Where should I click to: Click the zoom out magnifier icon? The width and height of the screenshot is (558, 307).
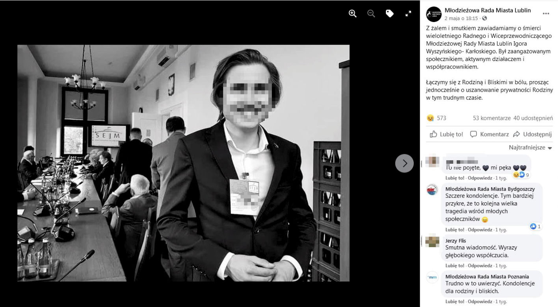tap(371, 13)
